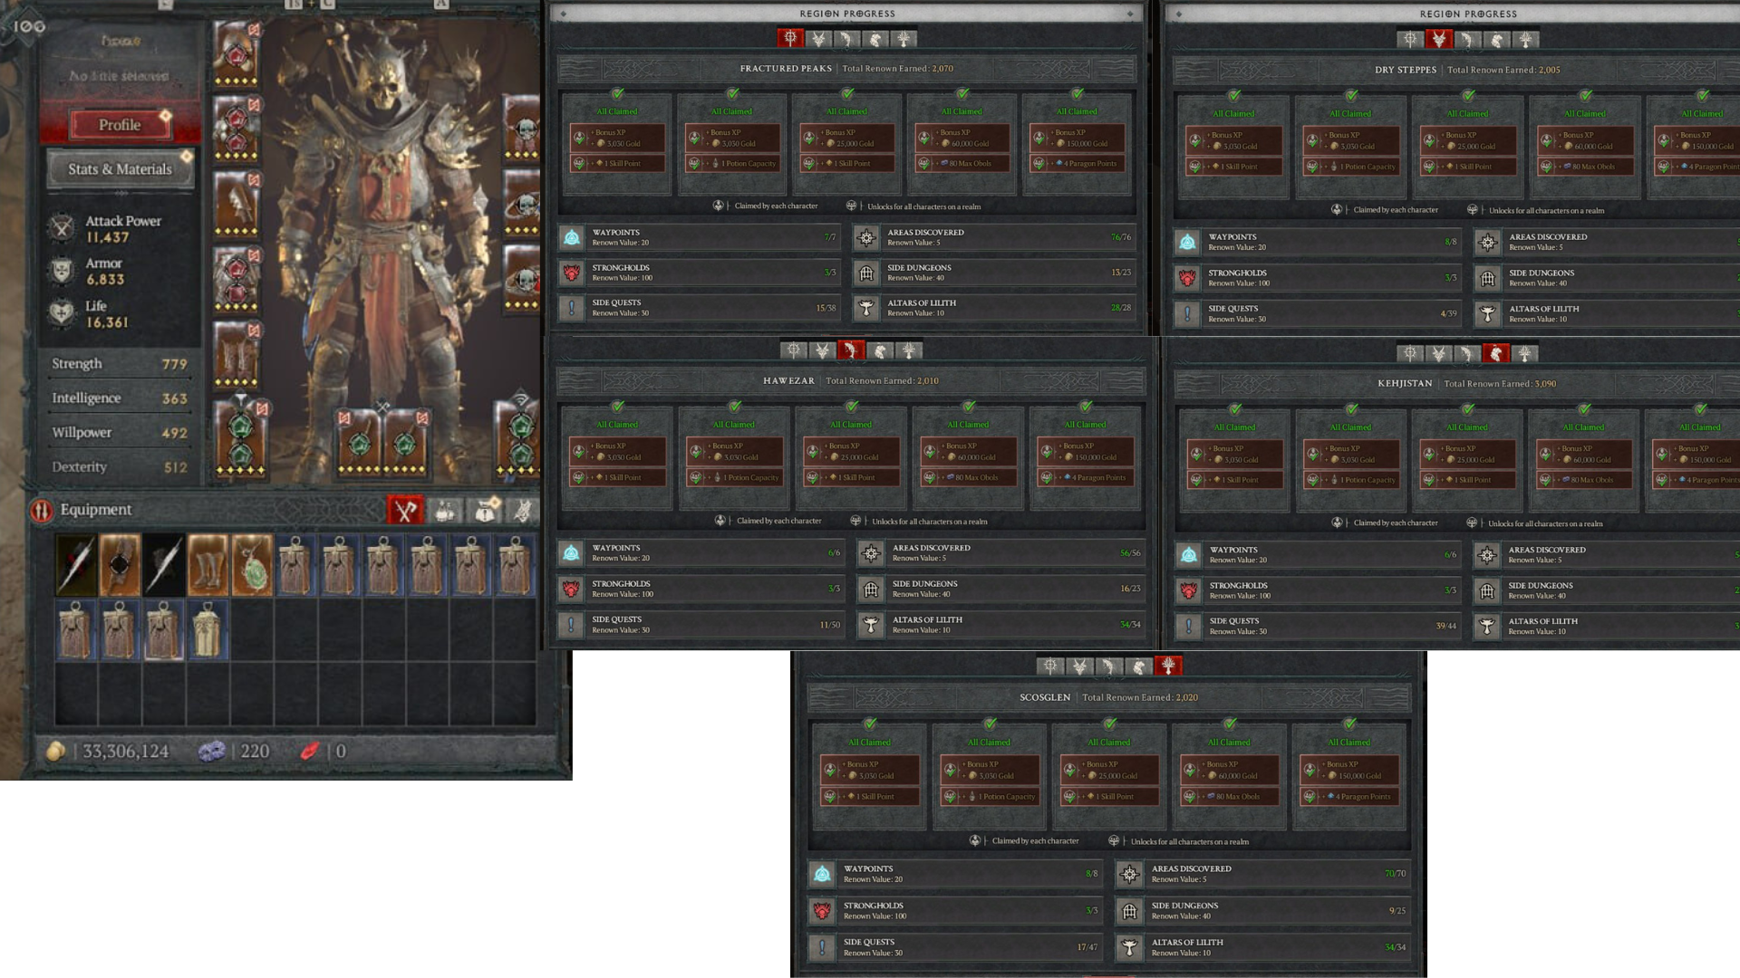This screenshot has height=978, width=1740.
Task: Click Side Dungeons icon in Dry Steppes panel
Action: (1487, 278)
